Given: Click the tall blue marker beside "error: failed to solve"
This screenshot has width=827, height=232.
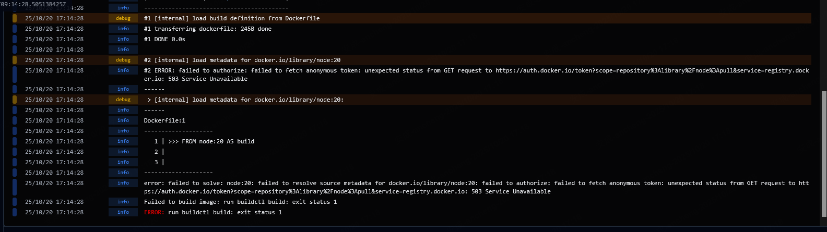Looking at the screenshot, I should tap(15, 187).
